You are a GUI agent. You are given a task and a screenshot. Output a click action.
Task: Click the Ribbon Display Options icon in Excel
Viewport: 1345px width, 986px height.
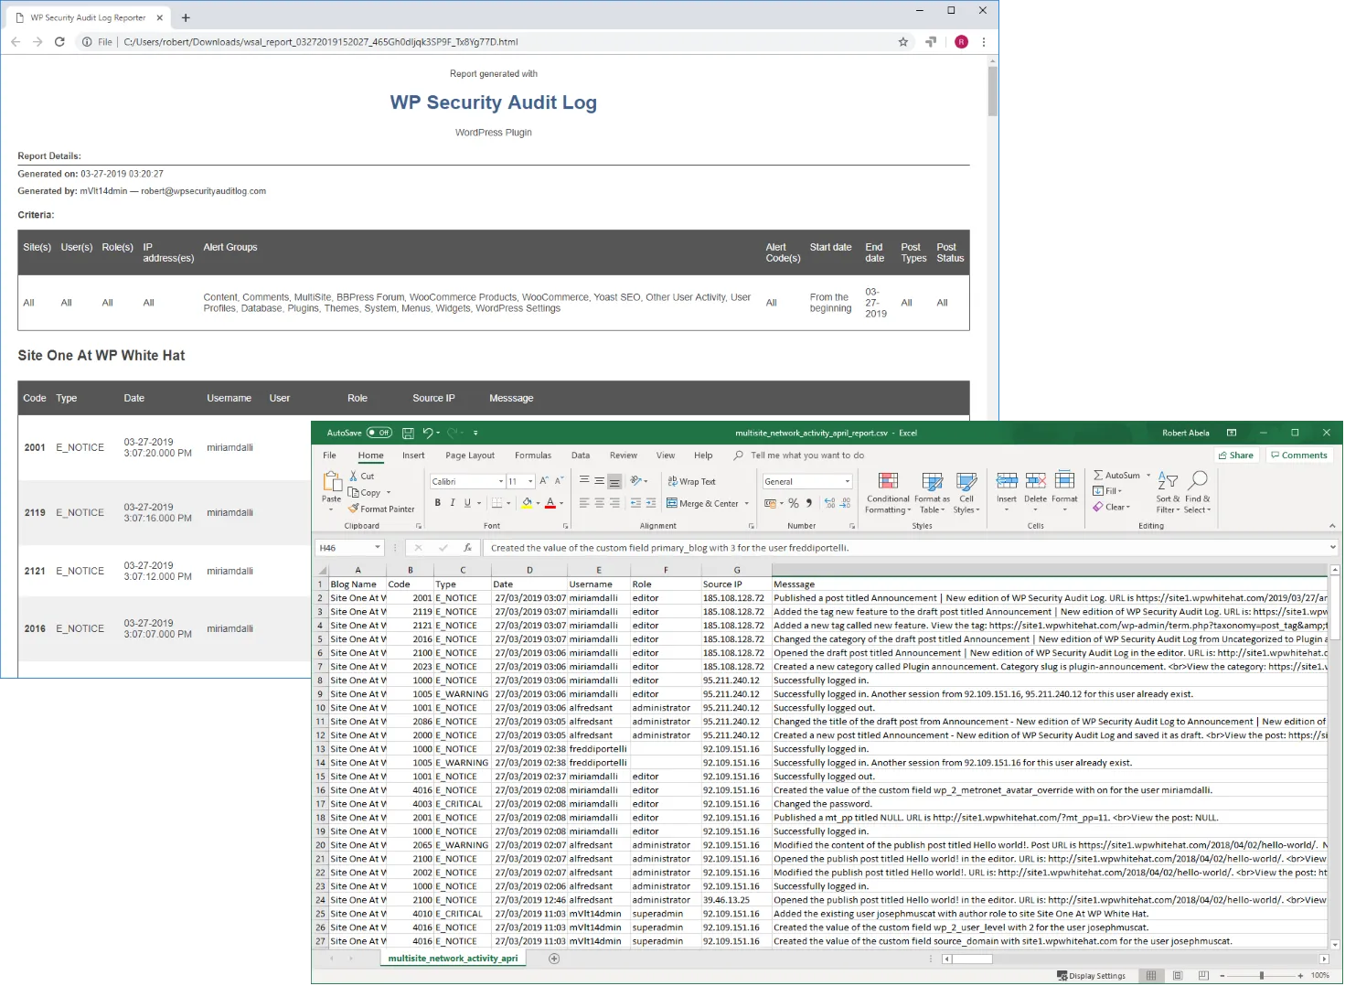[1232, 434]
